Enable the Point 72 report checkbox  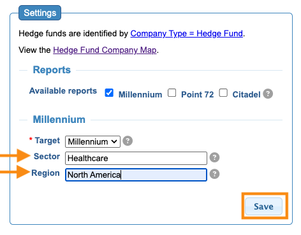(x=172, y=93)
